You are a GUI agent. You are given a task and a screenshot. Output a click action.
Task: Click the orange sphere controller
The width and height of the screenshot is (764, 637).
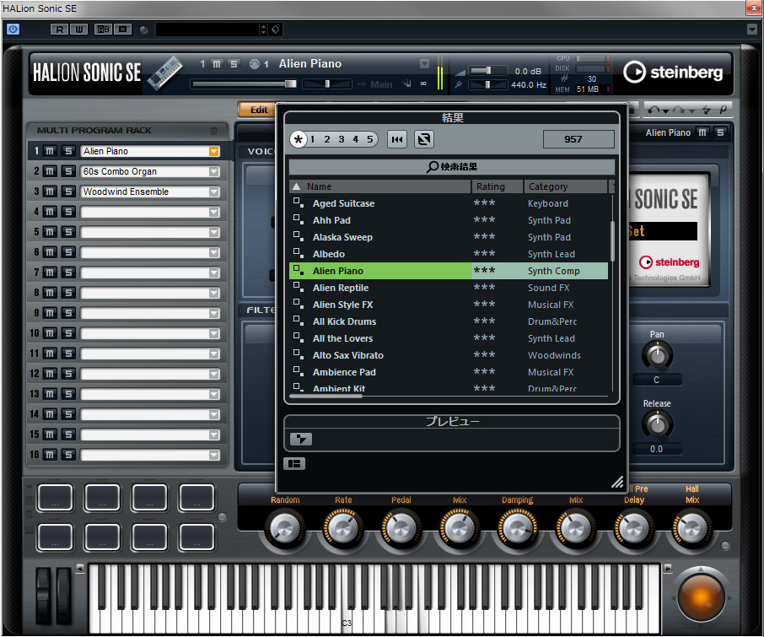pyautogui.click(x=700, y=597)
